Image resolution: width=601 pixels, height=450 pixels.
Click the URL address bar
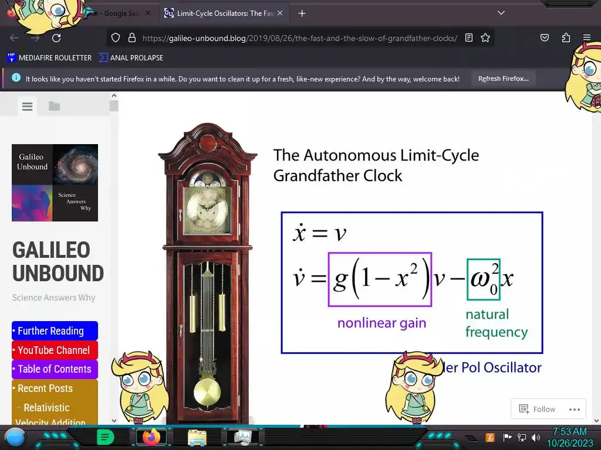pyautogui.click(x=299, y=38)
